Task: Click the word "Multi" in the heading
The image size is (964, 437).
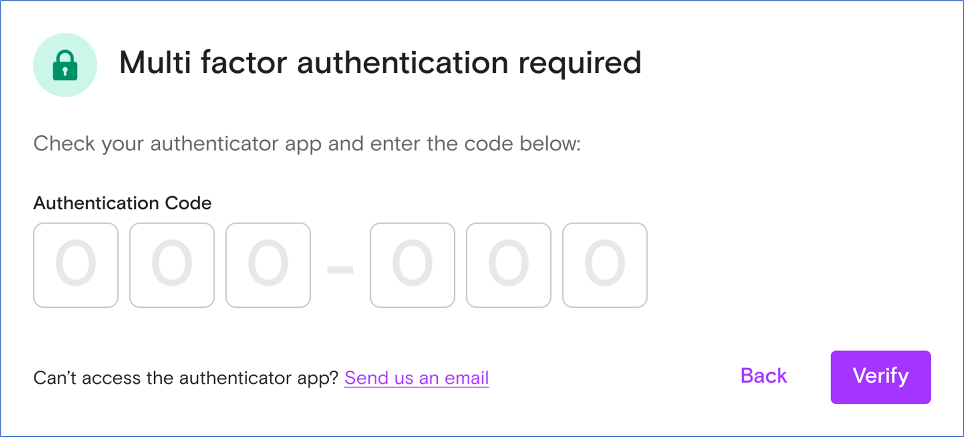Action: (155, 62)
